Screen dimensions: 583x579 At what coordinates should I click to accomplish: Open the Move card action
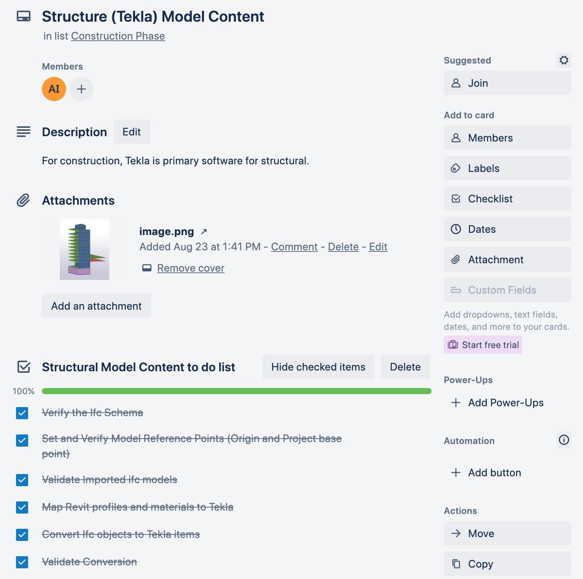point(507,533)
